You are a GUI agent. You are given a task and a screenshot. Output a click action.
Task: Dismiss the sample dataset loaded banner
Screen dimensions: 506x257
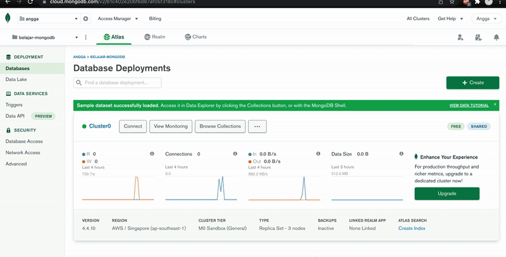point(495,104)
